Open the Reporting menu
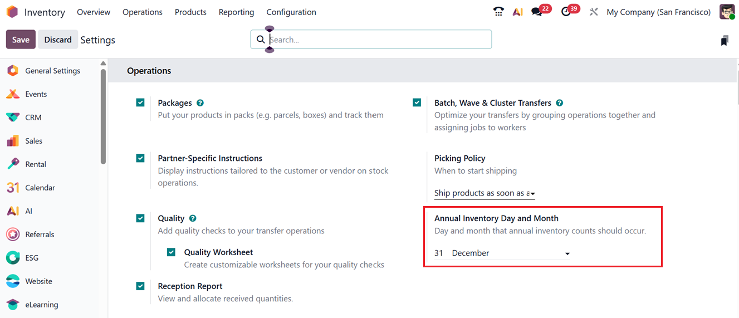The height and width of the screenshot is (318, 739). click(236, 12)
